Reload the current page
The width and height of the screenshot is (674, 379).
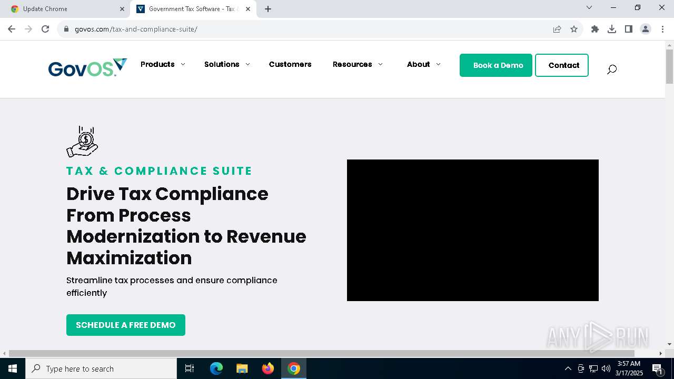tap(45, 29)
